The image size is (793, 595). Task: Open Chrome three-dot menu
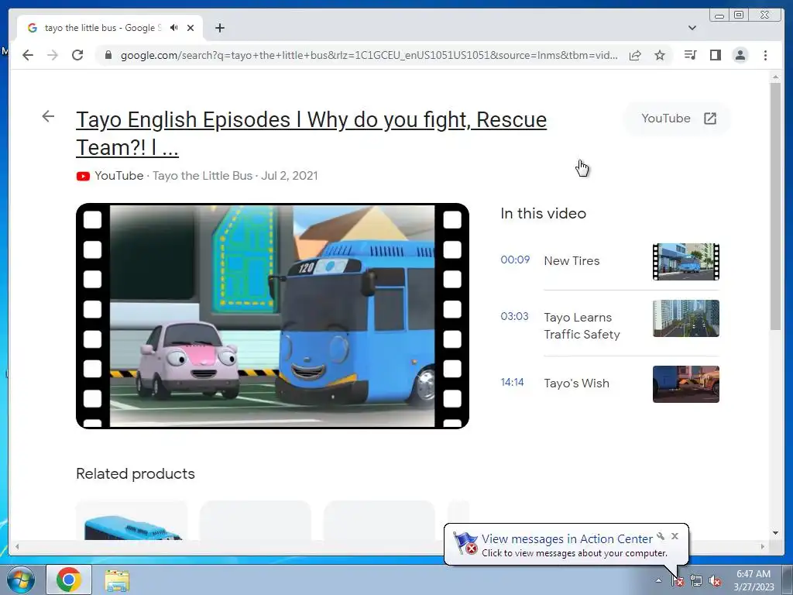click(x=765, y=55)
